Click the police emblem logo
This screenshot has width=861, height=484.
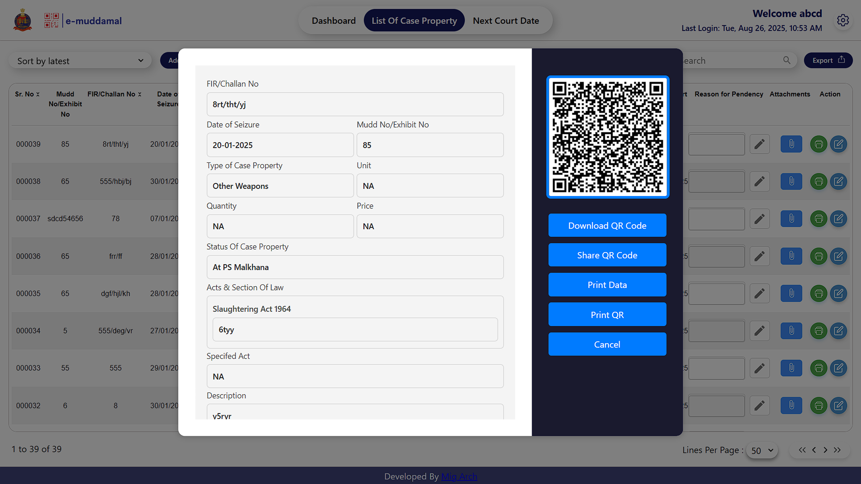tap(23, 20)
